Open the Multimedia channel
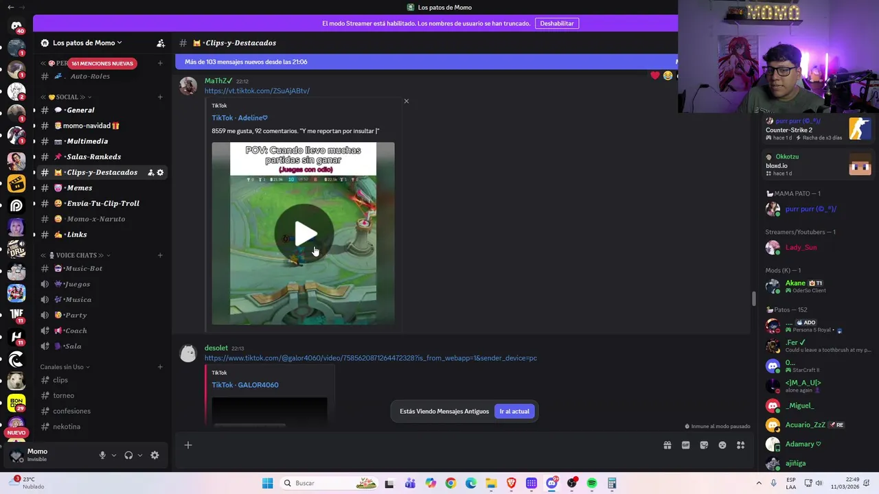Image resolution: width=879 pixels, height=494 pixels. coord(102,141)
